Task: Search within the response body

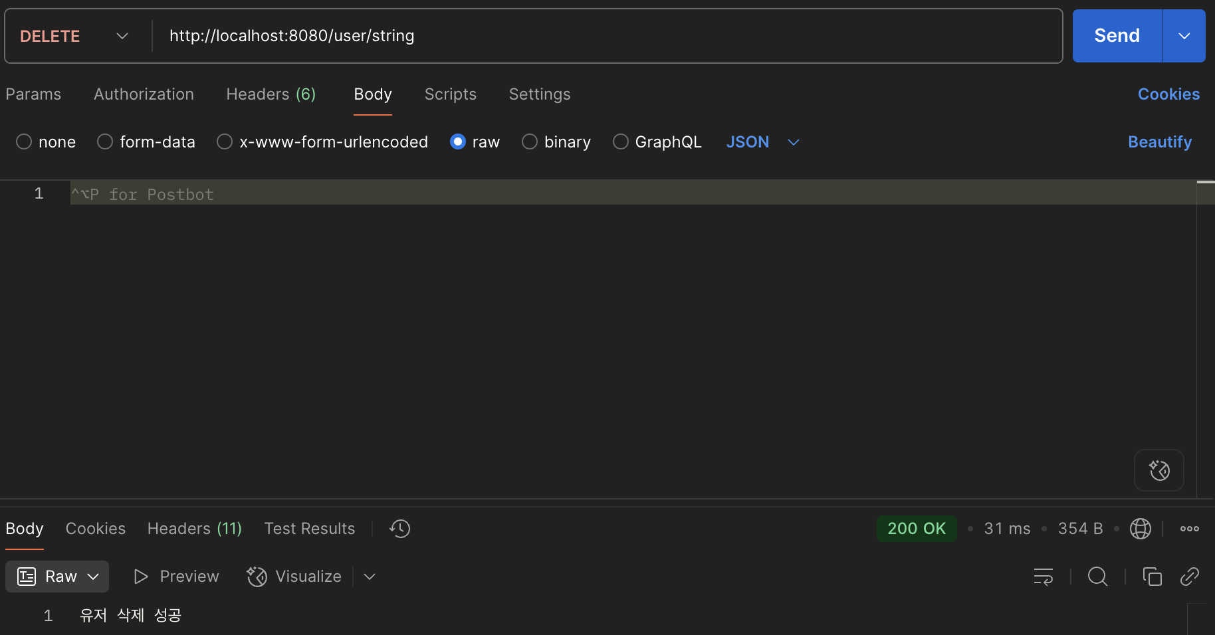Action: (x=1097, y=577)
